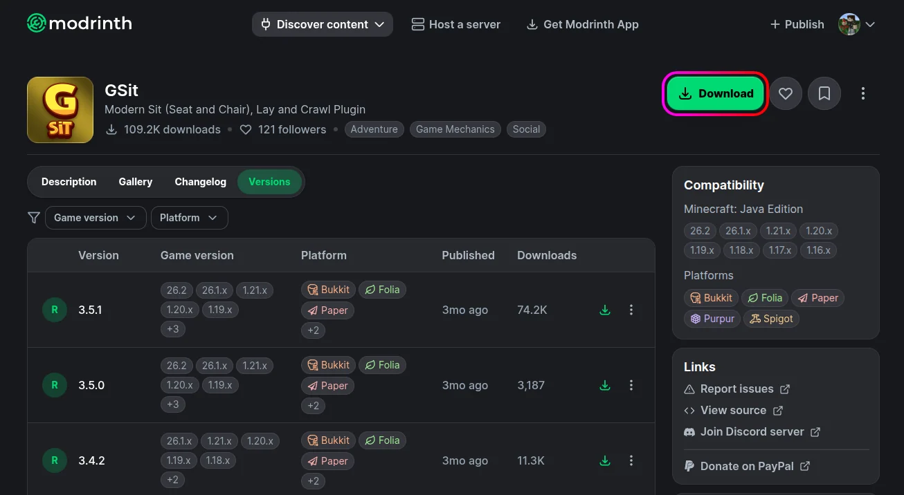Expand the account menu chevron

click(x=870, y=24)
